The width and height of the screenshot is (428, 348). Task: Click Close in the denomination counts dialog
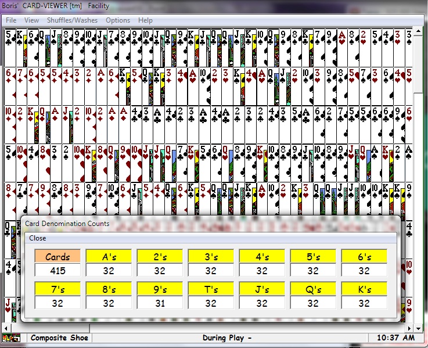click(38, 238)
